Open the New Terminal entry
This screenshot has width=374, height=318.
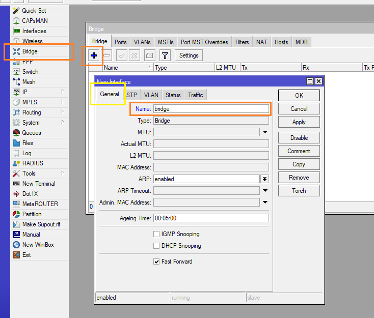(x=38, y=184)
